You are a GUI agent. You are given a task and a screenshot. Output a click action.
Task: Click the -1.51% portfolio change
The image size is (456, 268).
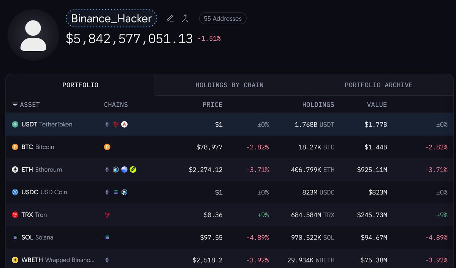coord(209,38)
